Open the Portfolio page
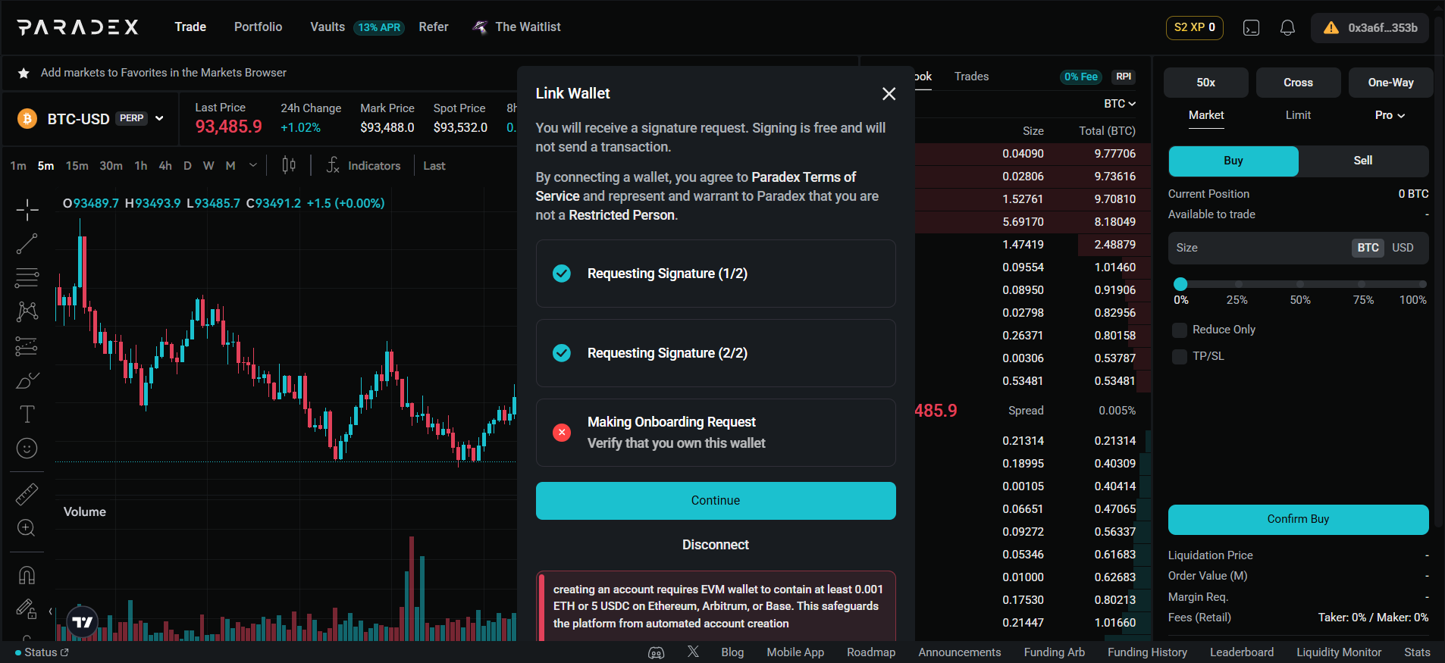The width and height of the screenshot is (1445, 663). tap(258, 27)
